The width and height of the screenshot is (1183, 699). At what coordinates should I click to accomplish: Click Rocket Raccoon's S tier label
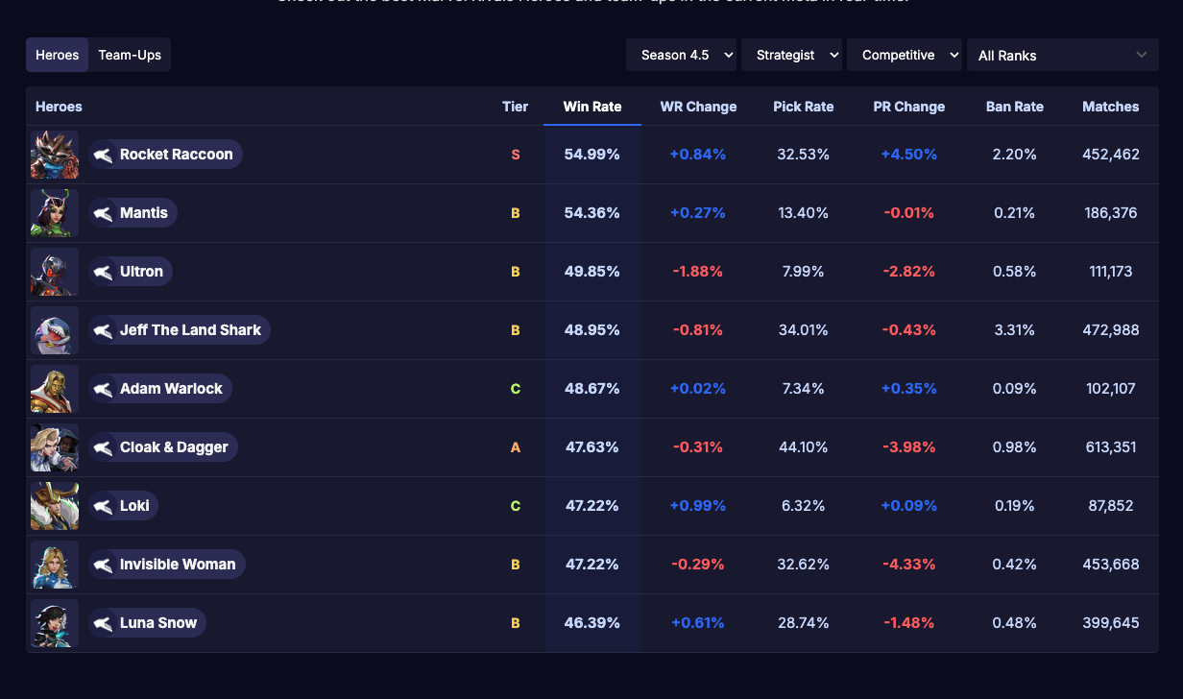[x=516, y=155]
